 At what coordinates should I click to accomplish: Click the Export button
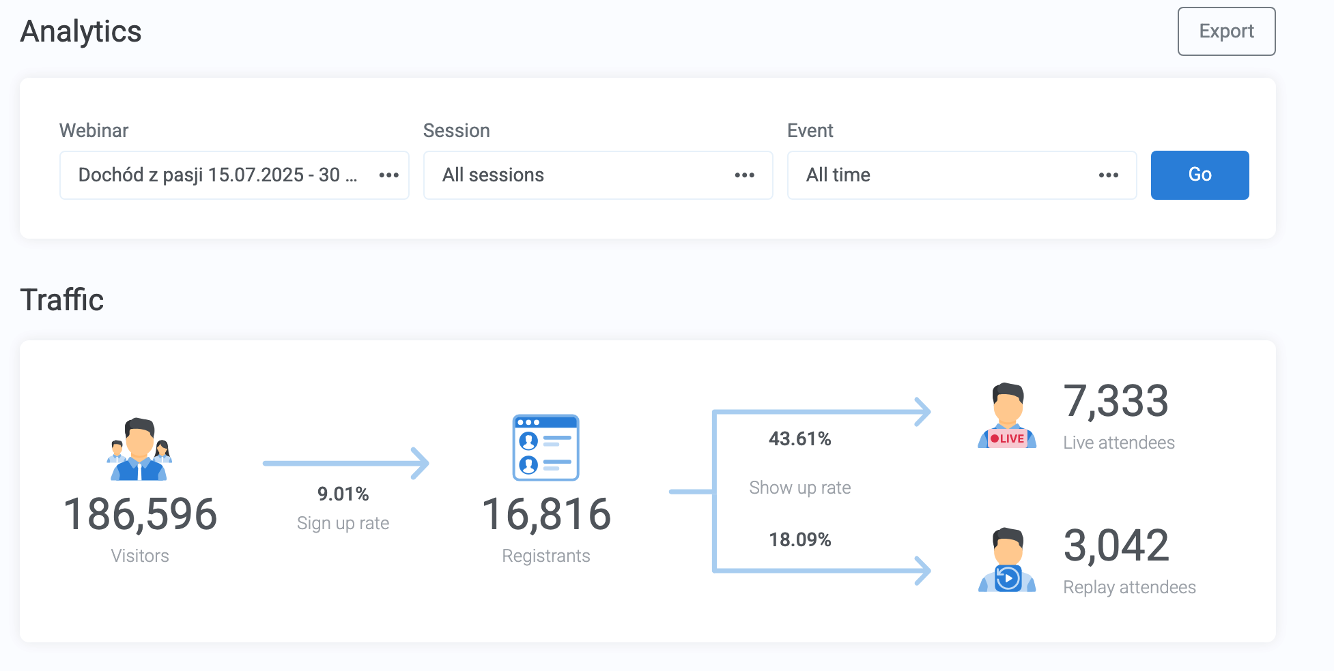(1226, 31)
